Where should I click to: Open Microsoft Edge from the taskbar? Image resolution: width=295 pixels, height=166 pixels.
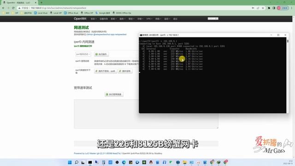coord(124,162)
